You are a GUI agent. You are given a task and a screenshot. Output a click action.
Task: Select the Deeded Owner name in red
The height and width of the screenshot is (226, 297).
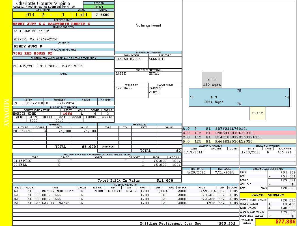tap(51, 24)
